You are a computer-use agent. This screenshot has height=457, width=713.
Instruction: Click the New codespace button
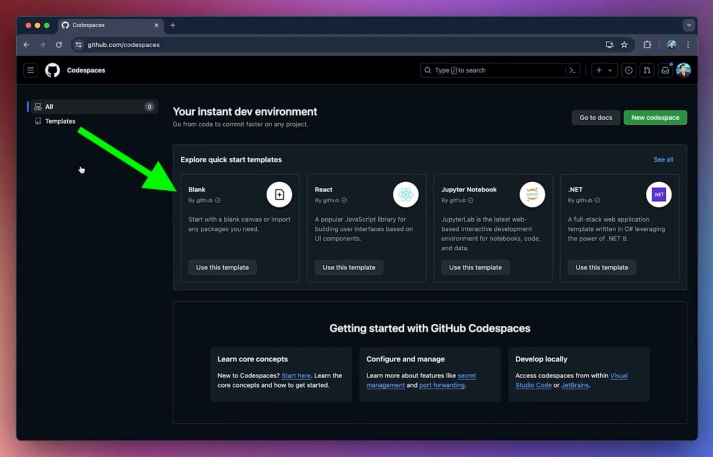point(655,117)
